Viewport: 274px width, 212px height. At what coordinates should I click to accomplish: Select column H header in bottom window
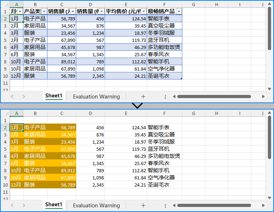tap(217, 114)
